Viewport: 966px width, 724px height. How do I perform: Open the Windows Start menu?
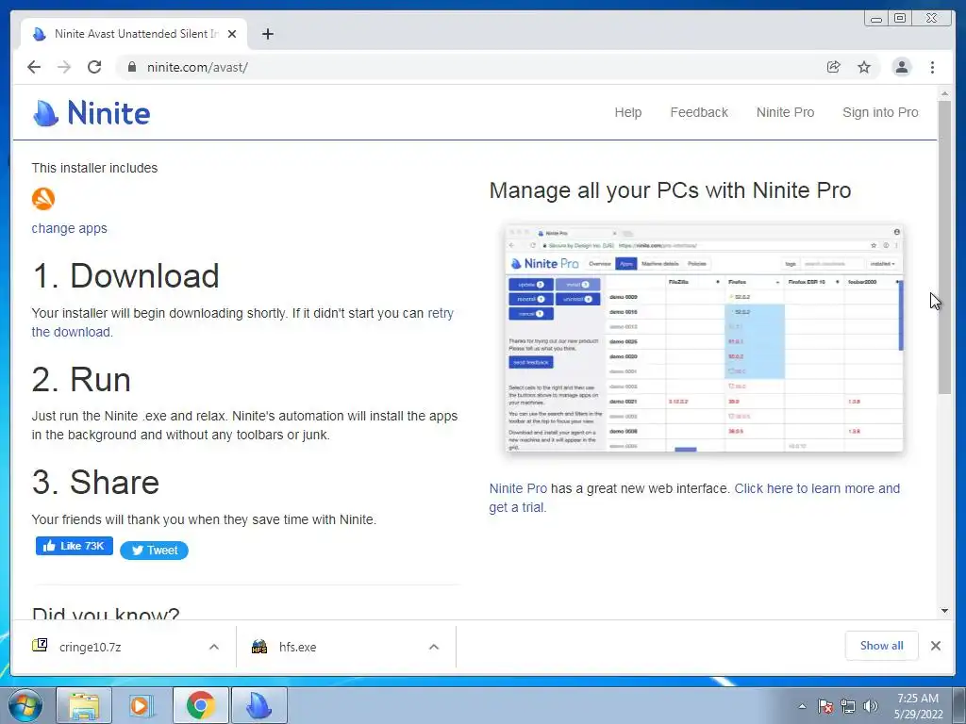click(25, 705)
